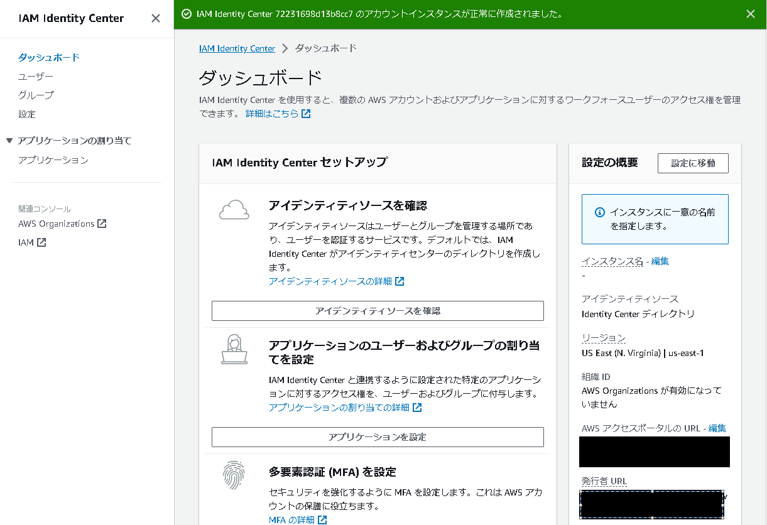Click the IAM Identity Center breadcrumb link

pyautogui.click(x=237, y=48)
